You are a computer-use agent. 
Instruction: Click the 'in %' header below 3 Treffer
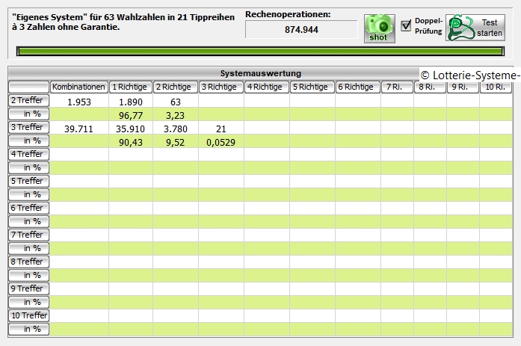28,141
